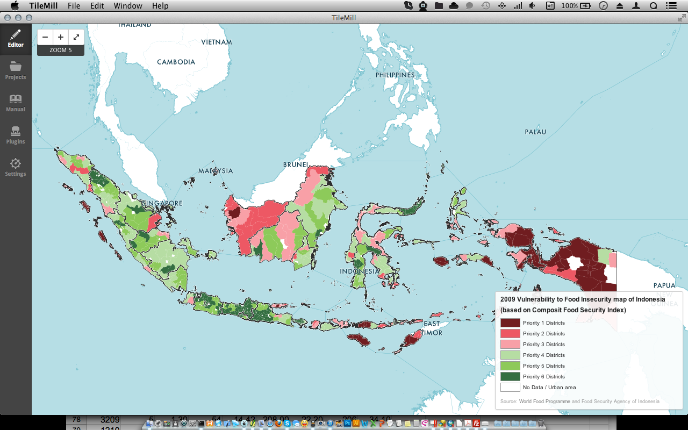Click the signal strength bars icon
Image resolution: width=688 pixels, height=430 pixels.
pyautogui.click(x=518, y=5)
